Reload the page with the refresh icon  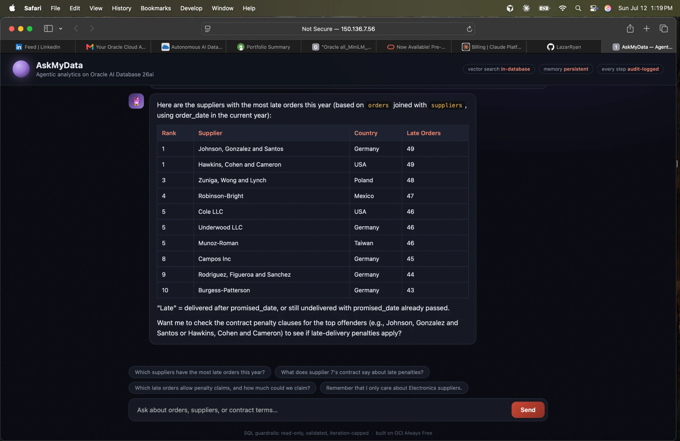point(469,29)
